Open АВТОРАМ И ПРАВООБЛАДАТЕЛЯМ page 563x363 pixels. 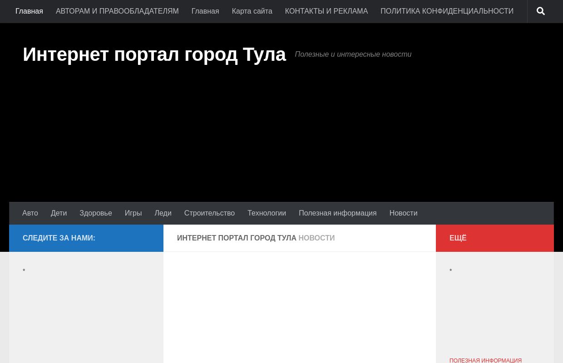tap(117, 11)
